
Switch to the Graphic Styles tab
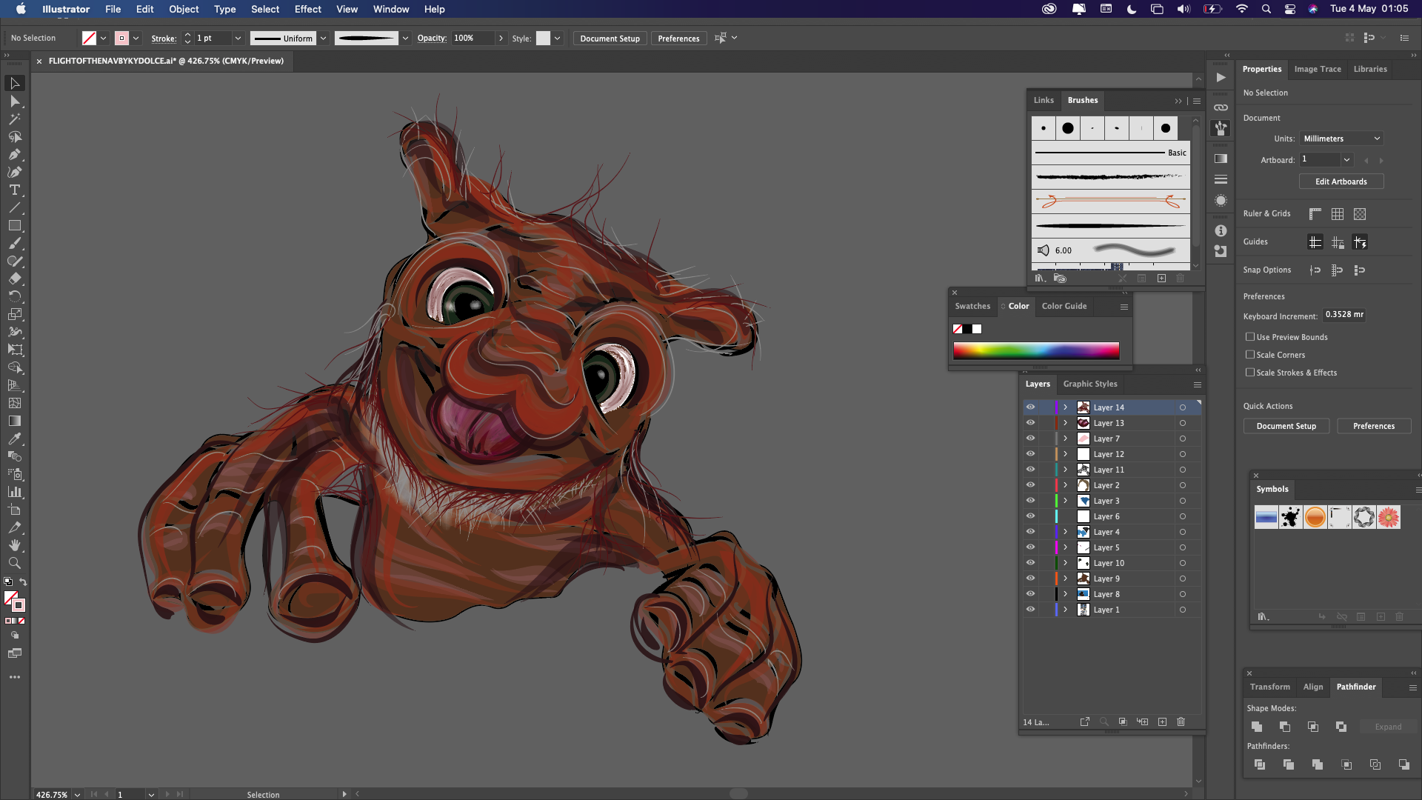pyautogui.click(x=1090, y=384)
